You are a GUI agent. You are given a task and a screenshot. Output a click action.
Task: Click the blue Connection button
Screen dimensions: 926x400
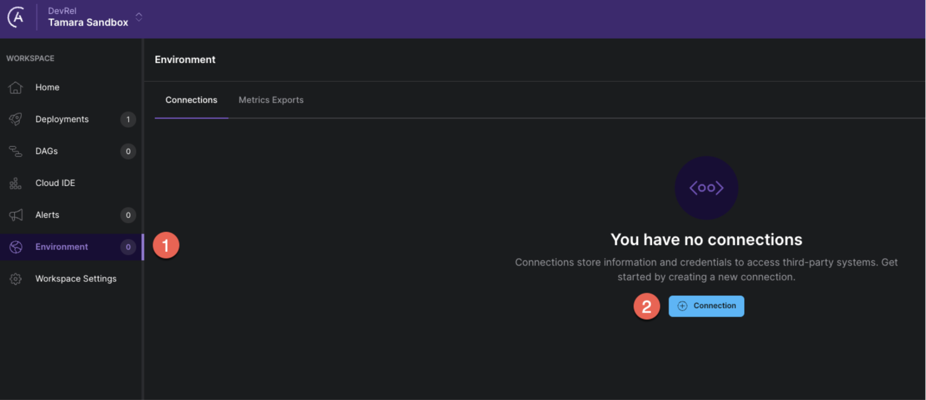point(706,306)
